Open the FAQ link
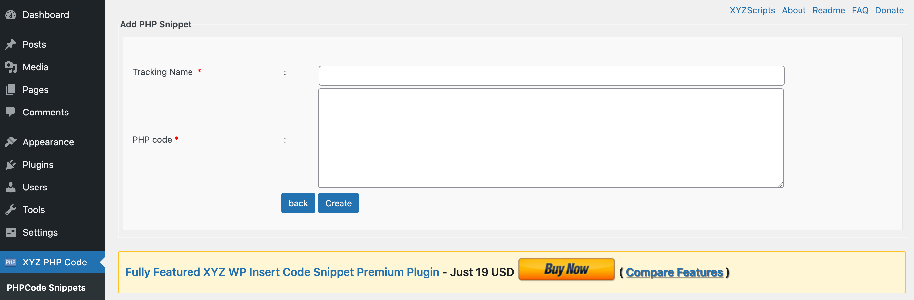 [x=860, y=10]
